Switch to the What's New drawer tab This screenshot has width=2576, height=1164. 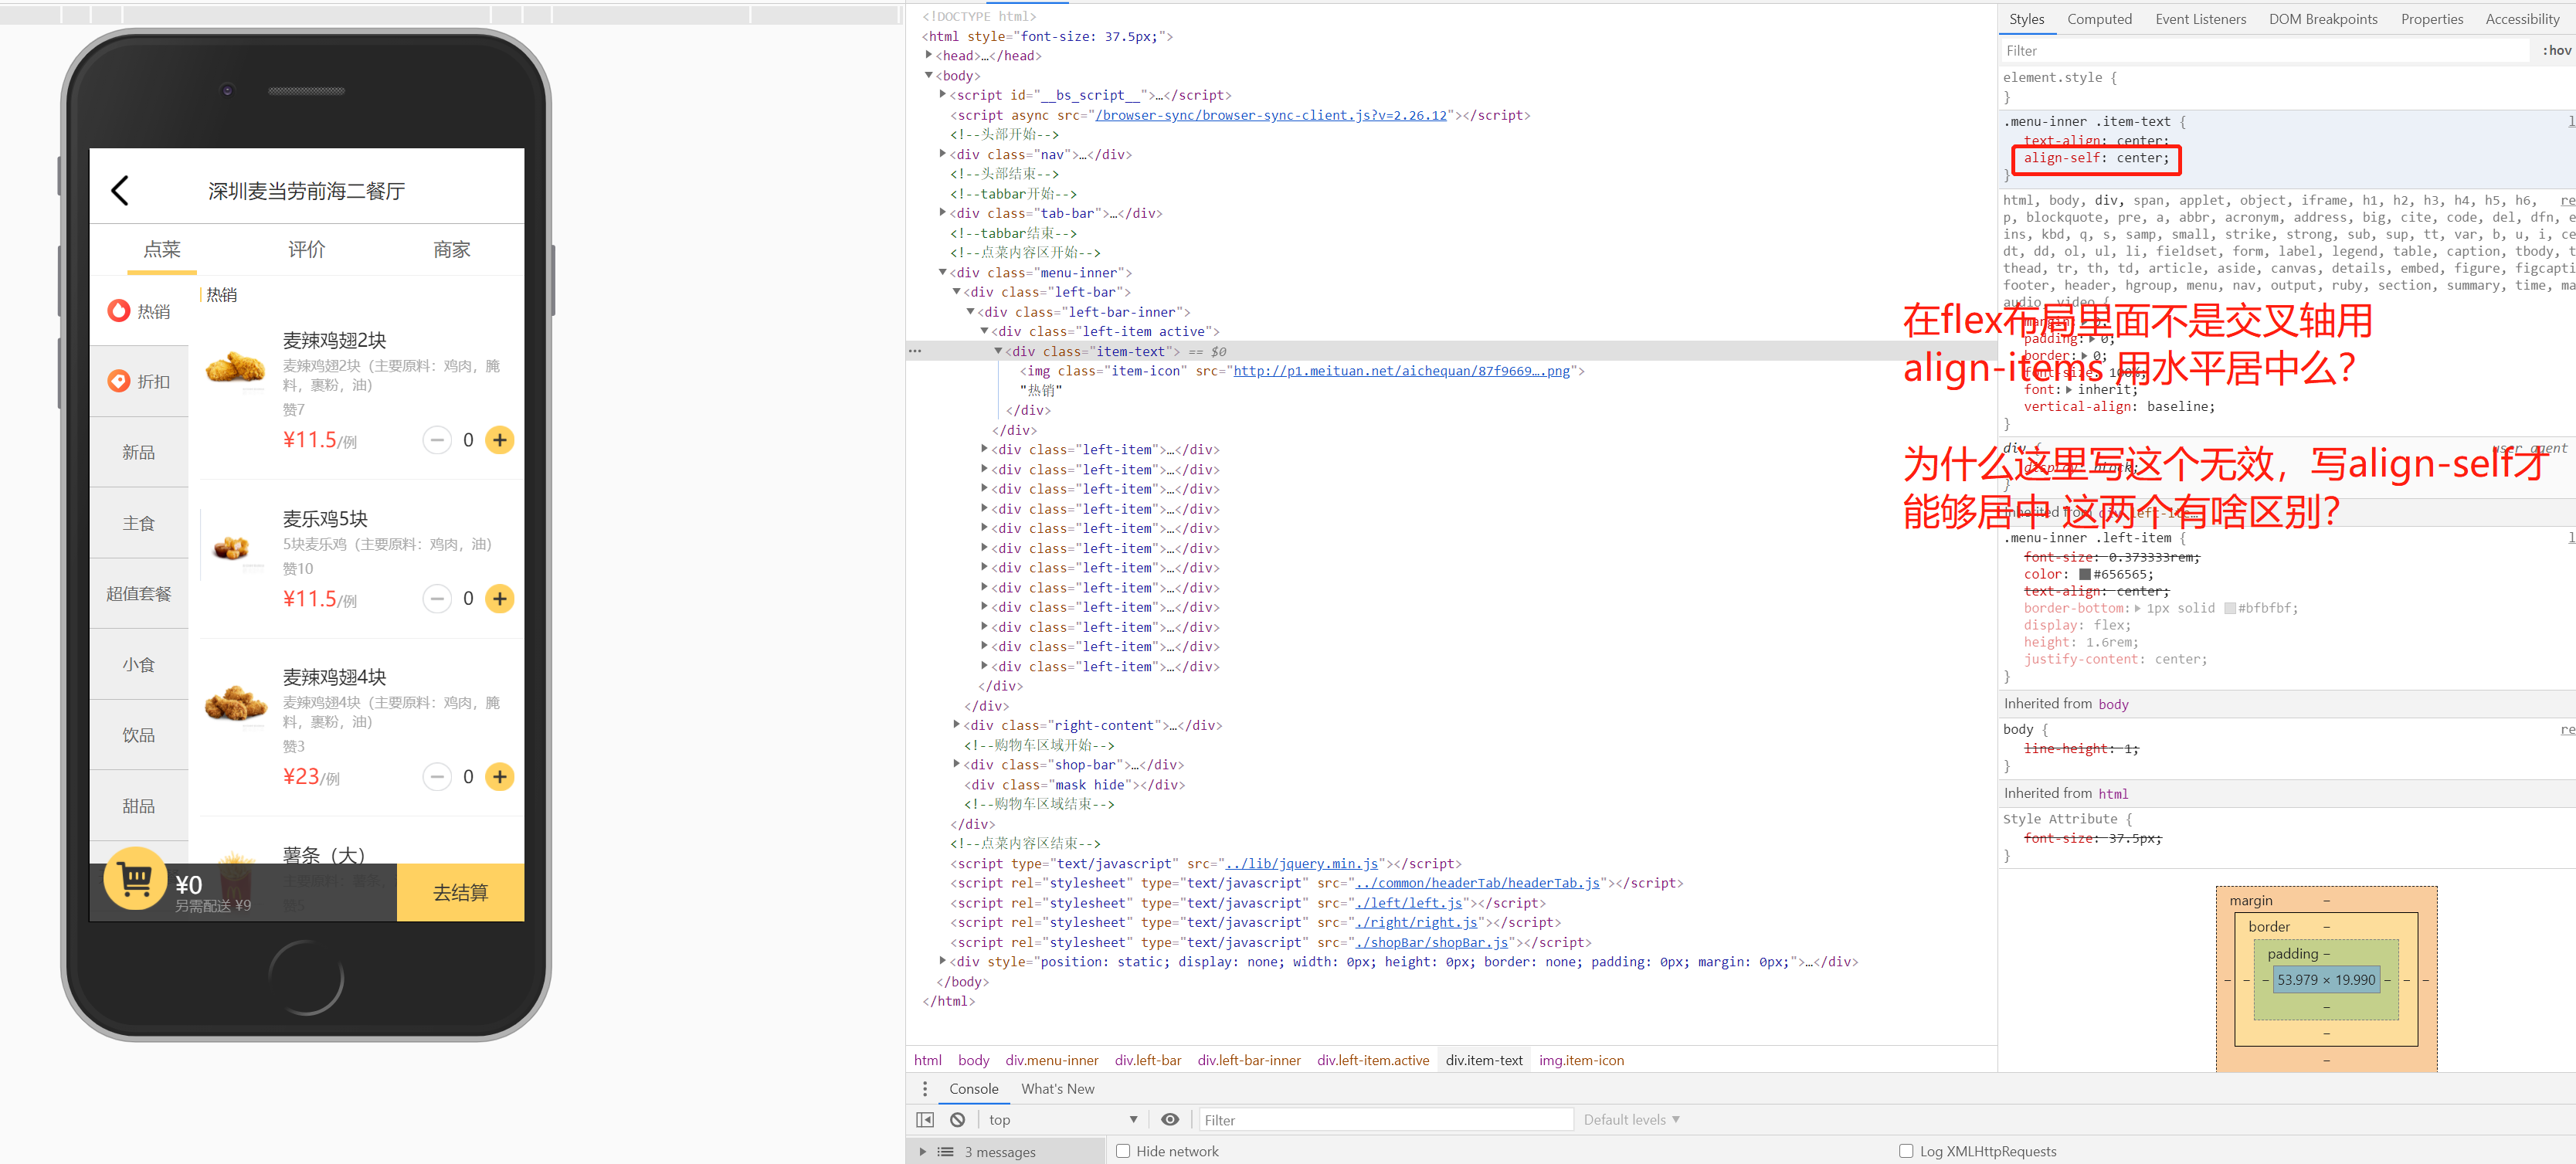tap(1058, 1089)
